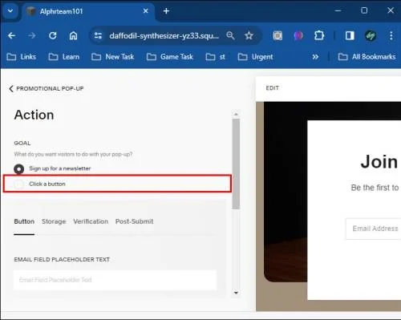The image size is (401, 320).
Task: Click the Action panel scrollbar thumb
Action: 236,164
